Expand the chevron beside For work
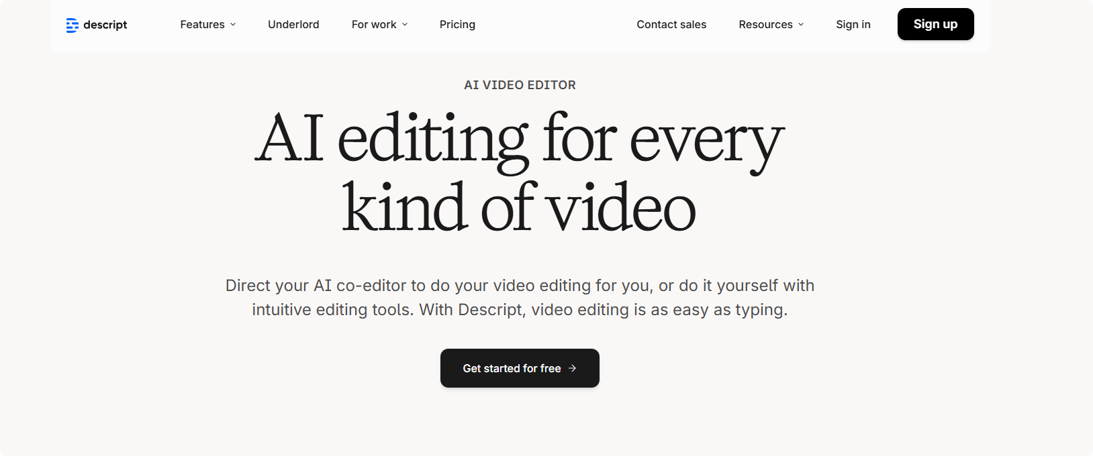Screen dimensions: 1093x456 click(x=405, y=25)
